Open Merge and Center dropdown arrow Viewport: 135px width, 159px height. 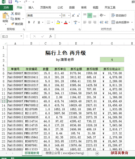coord(132,22)
